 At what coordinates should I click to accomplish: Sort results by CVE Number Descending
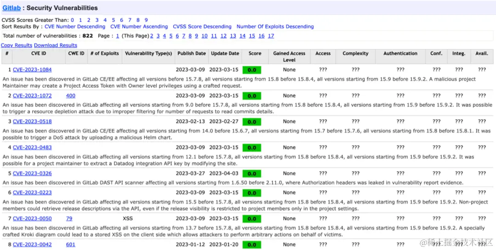coord(75,27)
